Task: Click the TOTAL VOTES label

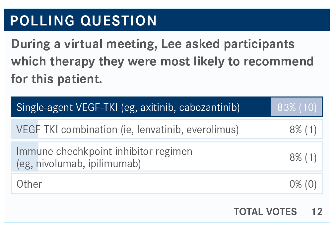Action: [265, 212]
